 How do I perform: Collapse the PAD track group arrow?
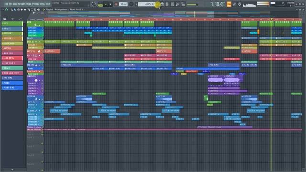(39, 65)
